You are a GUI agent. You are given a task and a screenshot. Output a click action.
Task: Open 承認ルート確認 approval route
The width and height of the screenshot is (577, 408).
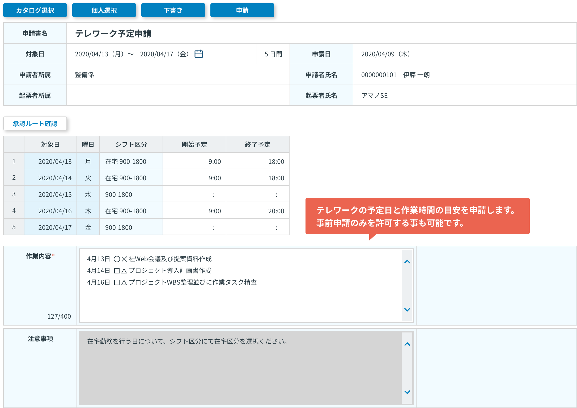[35, 123]
